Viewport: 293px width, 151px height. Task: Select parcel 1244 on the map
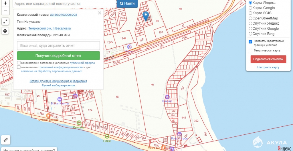click(x=123, y=38)
